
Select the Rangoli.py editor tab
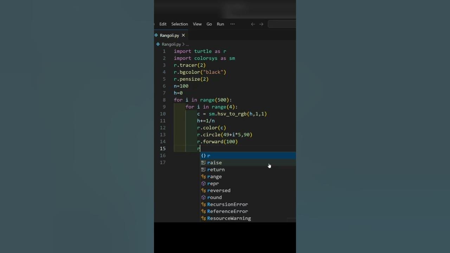click(171, 35)
